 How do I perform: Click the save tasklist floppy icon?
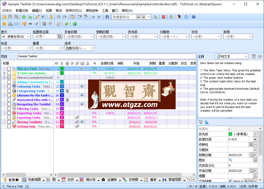10,17
